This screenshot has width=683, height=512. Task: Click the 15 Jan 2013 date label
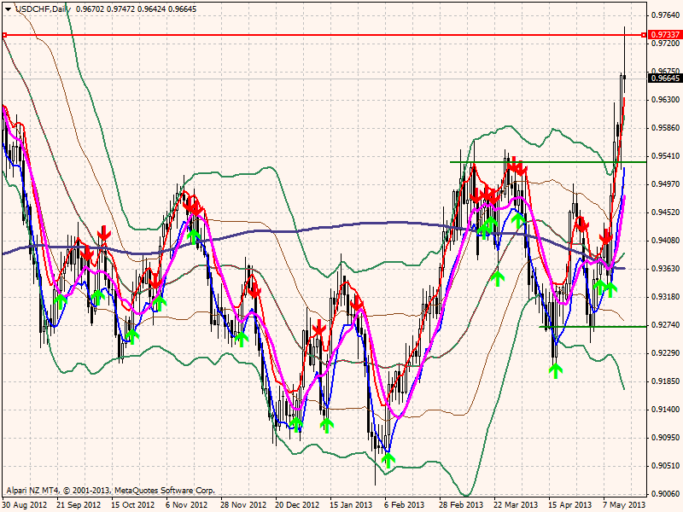pyautogui.click(x=351, y=505)
